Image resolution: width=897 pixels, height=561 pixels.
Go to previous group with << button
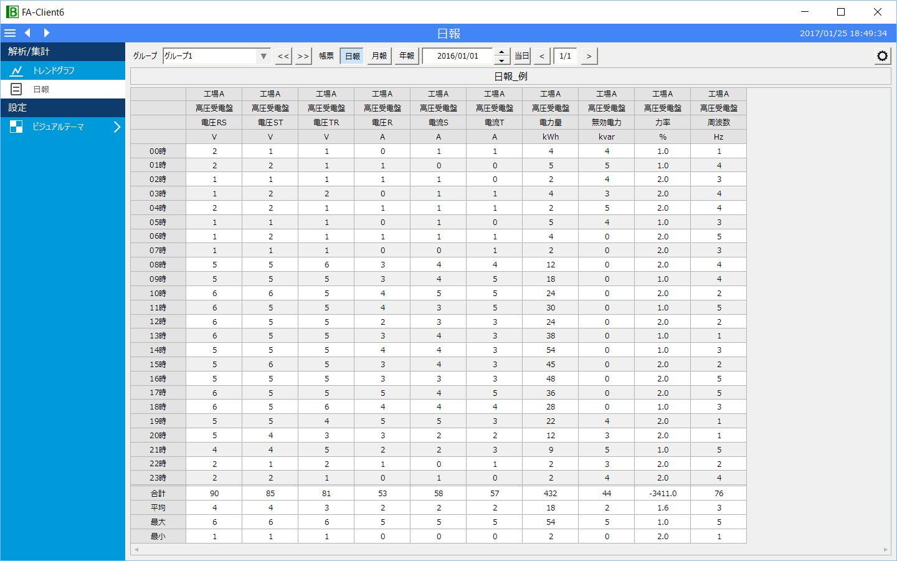[283, 56]
